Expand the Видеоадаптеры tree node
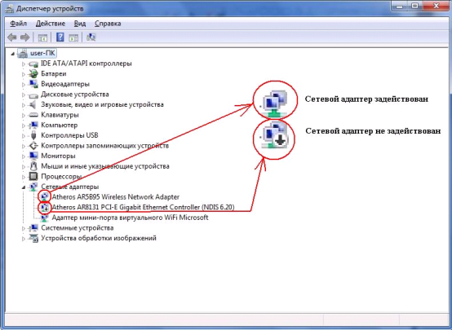The height and width of the screenshot is (330, 452). pos(24,84)
